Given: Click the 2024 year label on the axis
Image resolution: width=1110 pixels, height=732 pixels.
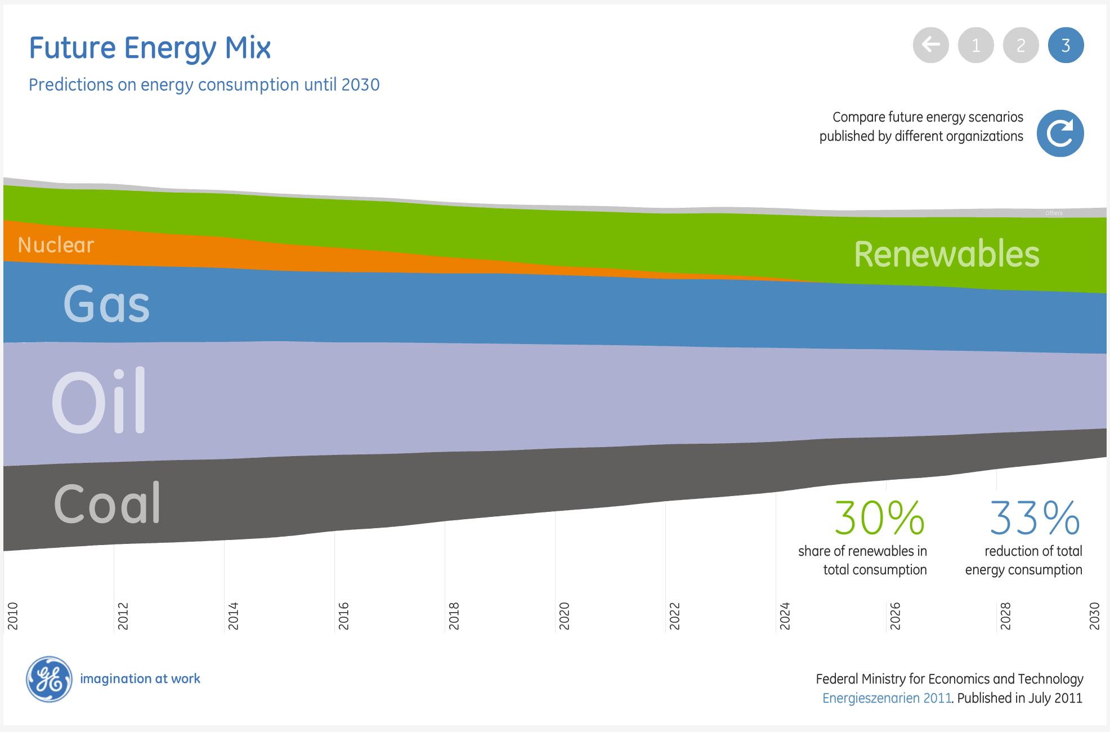Looking at the screenshot, I should point(785,615).
